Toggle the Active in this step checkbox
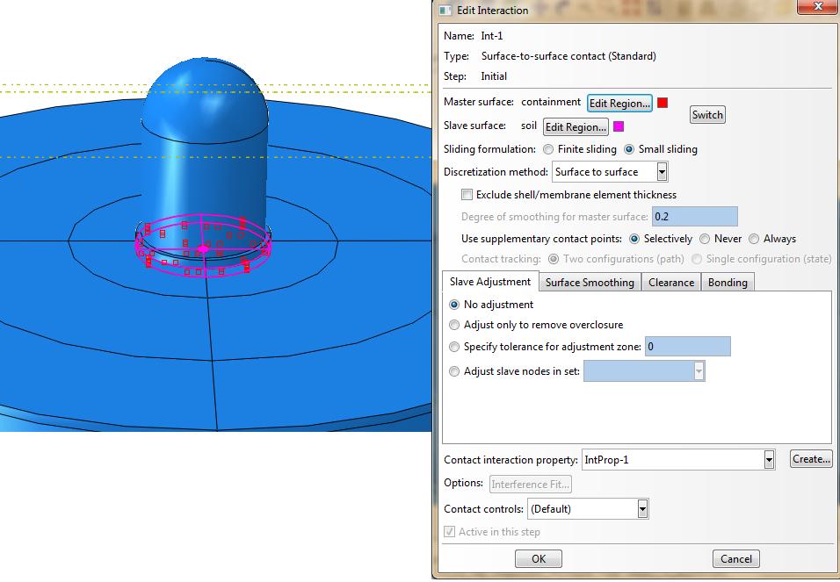This screenshot has height=582, width=840. pyautogui.click(x=450, y=532)
